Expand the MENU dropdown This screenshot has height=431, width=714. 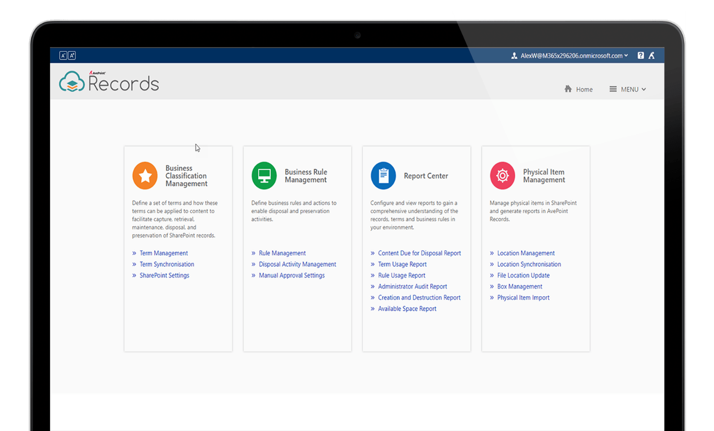click(x=633, y=89)
